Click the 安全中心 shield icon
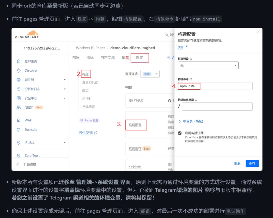Viewport: 273px width, 218px height. (19, 98)
